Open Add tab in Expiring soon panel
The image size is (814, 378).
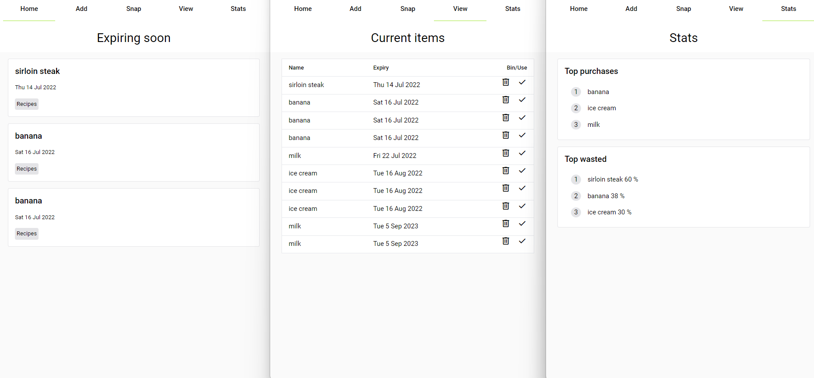(81, 9)
